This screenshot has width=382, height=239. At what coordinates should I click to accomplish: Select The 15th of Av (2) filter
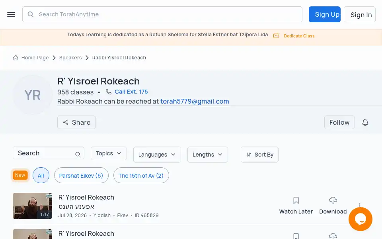(x=141, y=175)
